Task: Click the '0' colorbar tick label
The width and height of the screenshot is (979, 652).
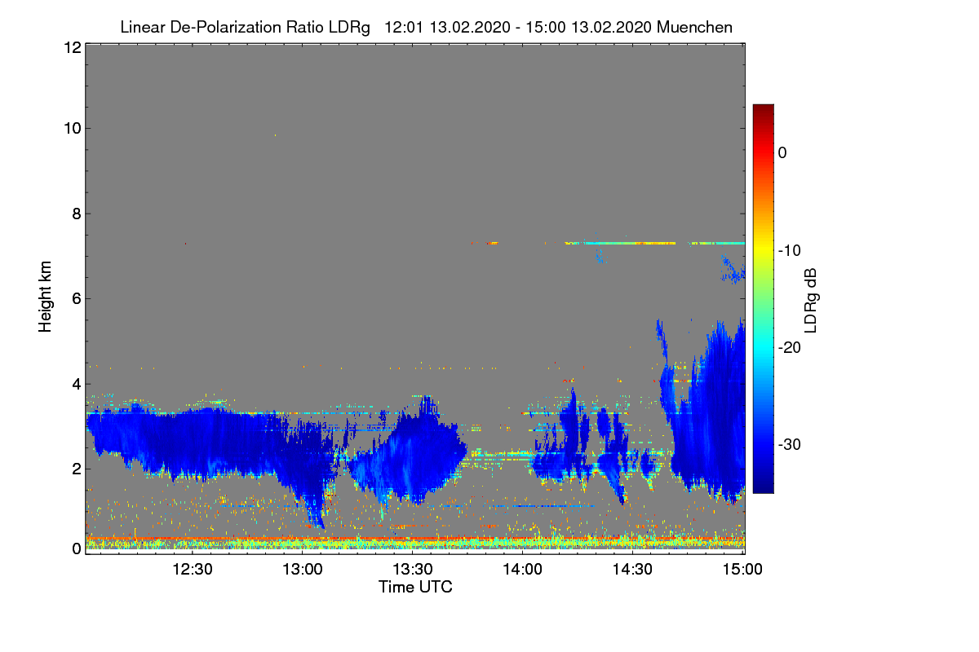Action: click(782, 152)
